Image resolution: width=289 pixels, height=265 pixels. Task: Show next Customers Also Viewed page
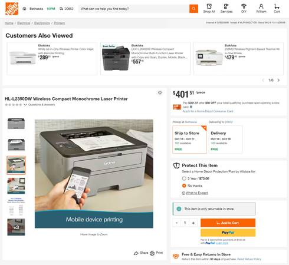(278, 80)
